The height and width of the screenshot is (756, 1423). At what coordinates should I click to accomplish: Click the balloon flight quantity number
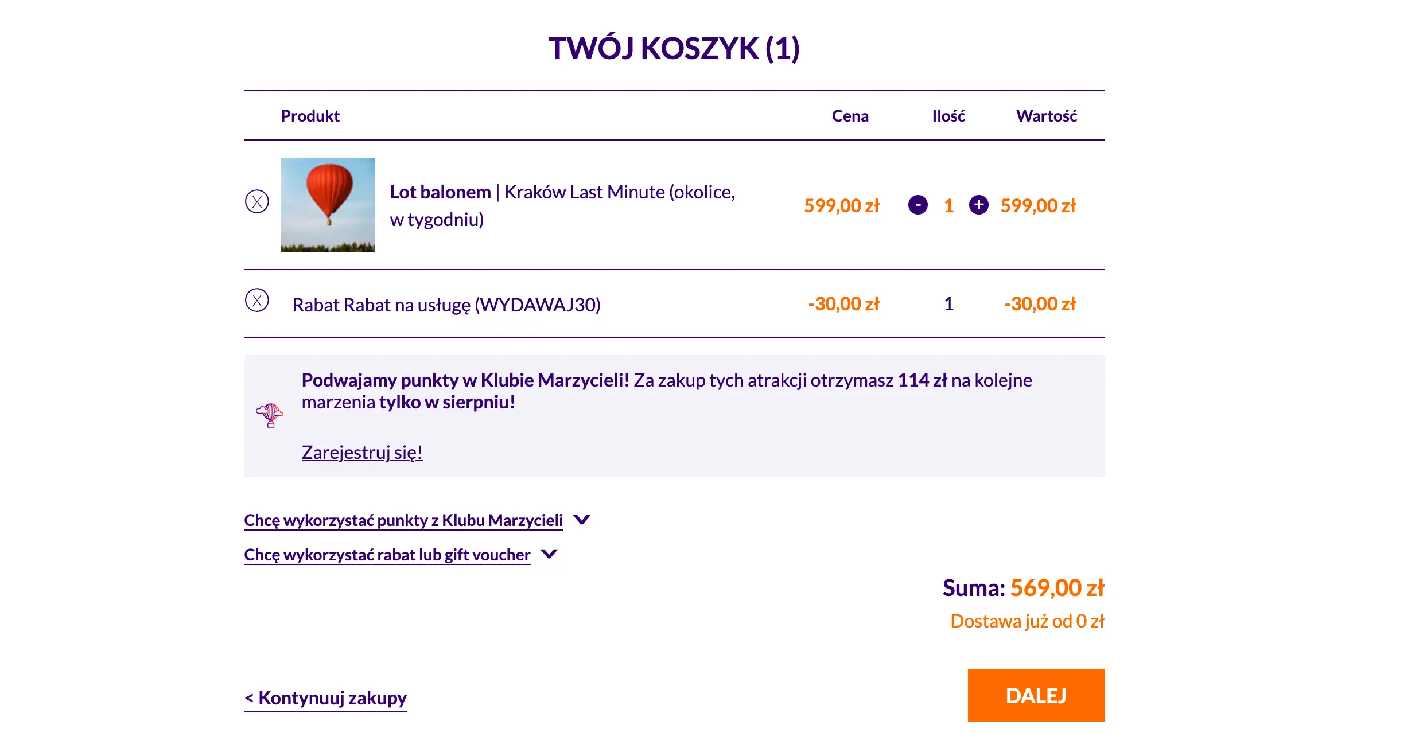(x=948, y=205)
